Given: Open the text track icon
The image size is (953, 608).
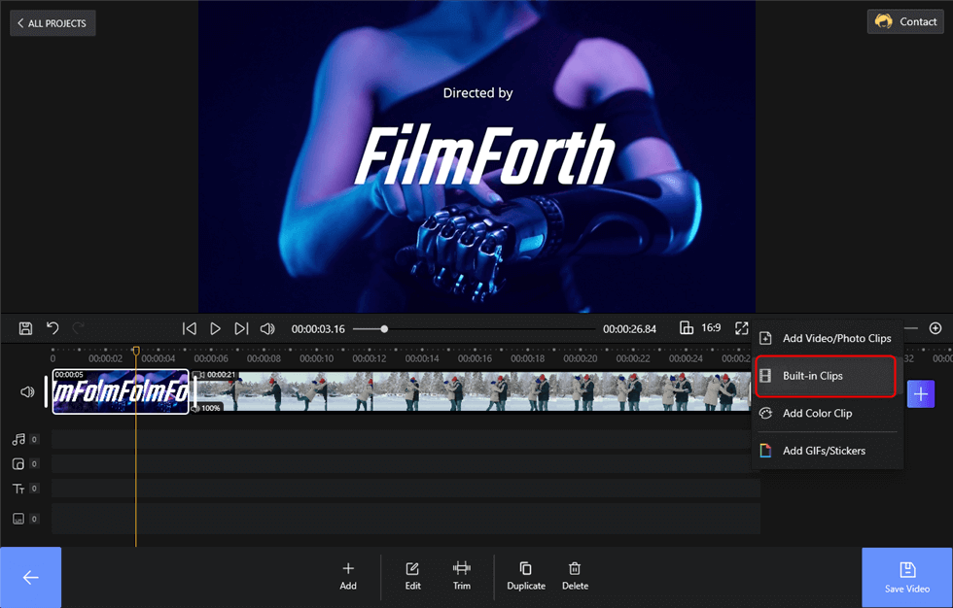Looking at the screenshot, I should pyautogui.click(x=18, y=489).
